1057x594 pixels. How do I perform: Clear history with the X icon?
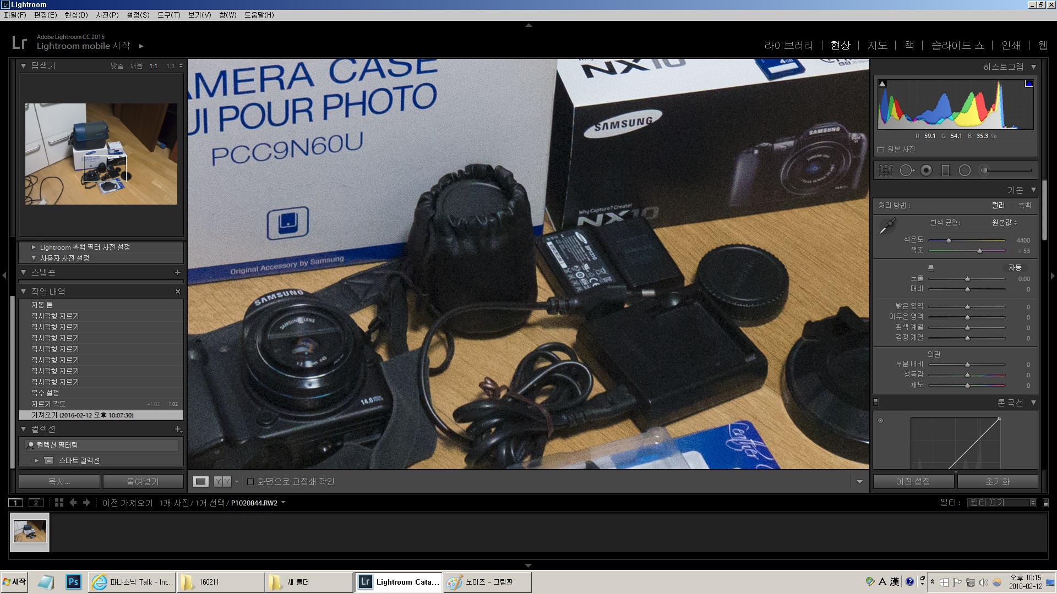pyautogui.click(x=178, y=291)
